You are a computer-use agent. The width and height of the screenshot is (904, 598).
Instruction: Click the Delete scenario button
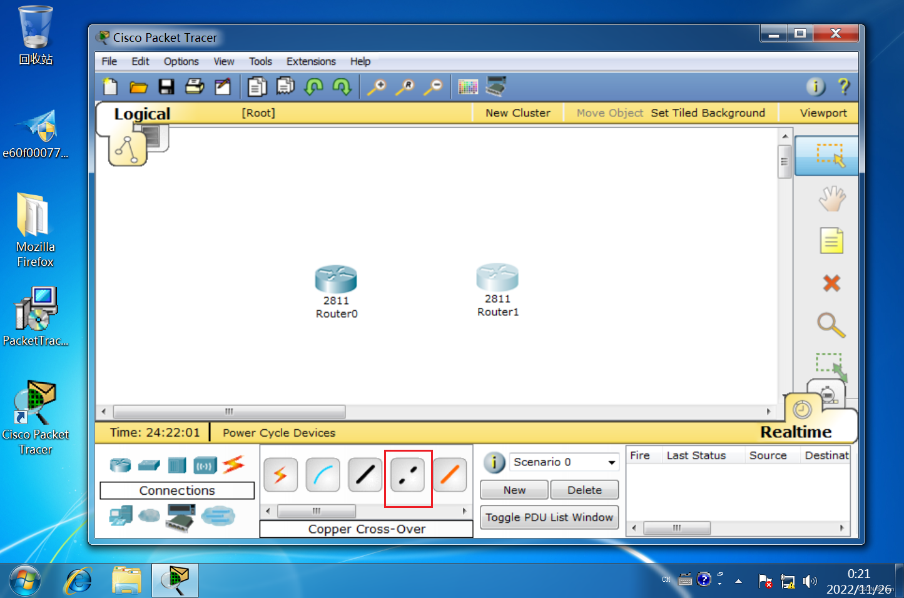[x=584, y=490]
